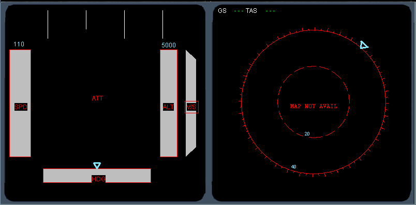Screen dimensions: 416x205
Task: Click the boxed V/S failure flag
Action: 191,107
